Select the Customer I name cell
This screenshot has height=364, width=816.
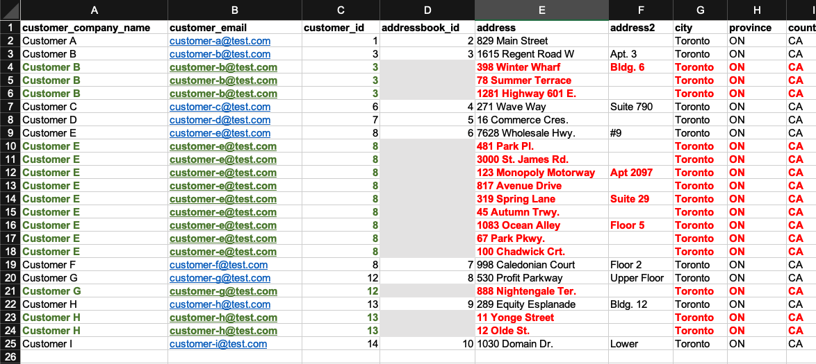click(95, 344)
